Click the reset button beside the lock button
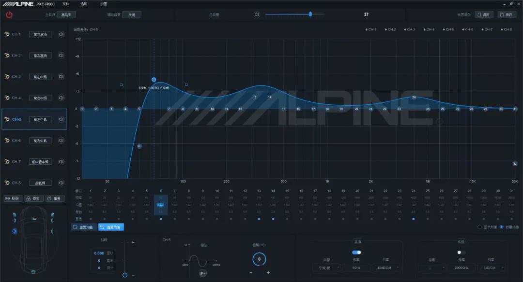Image resolution: width=523 pixels, height=282 pixels. click(x=54, y=198)
